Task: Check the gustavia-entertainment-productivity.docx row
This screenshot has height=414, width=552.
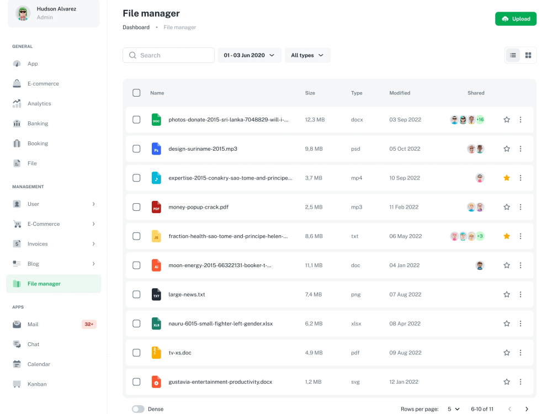Action: coord(136,382)
